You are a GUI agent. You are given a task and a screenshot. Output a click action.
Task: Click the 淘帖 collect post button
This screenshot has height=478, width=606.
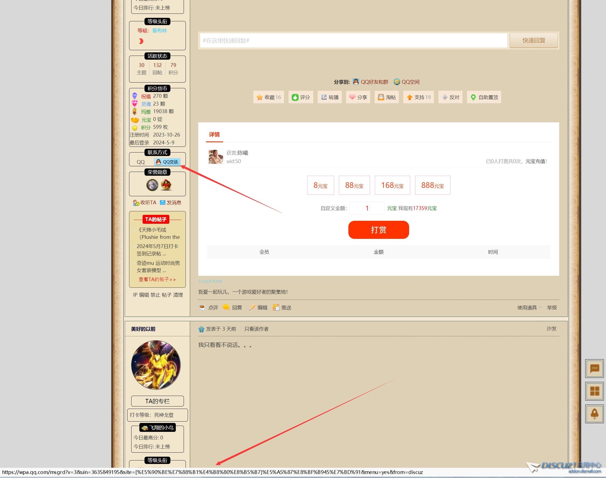386,97
